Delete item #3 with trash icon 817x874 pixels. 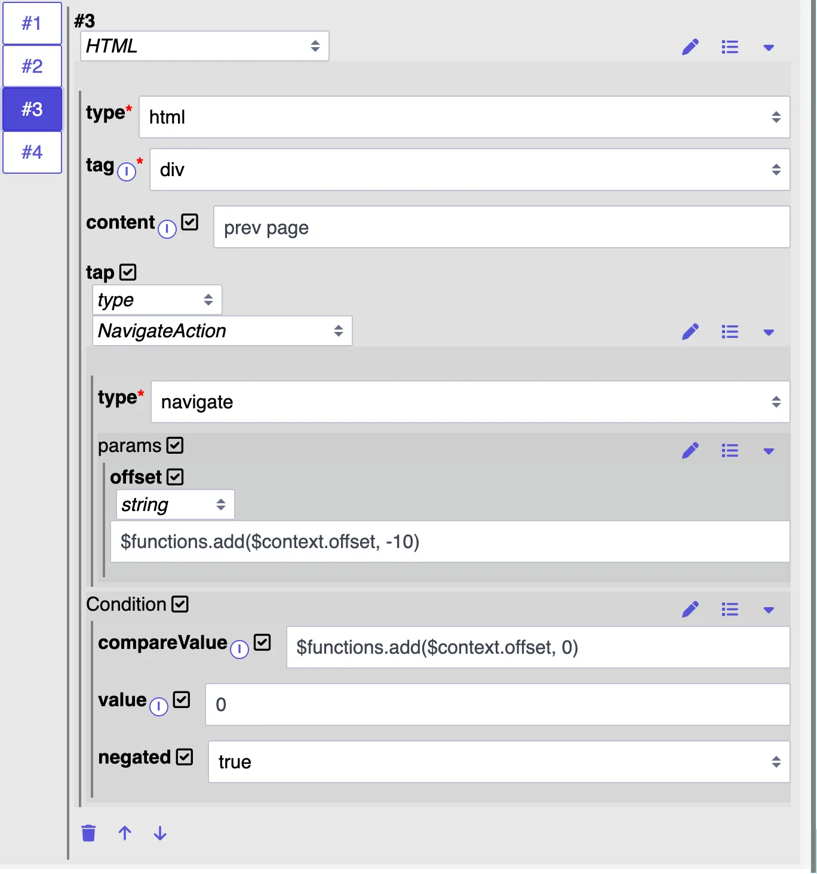tap(88, 833)
